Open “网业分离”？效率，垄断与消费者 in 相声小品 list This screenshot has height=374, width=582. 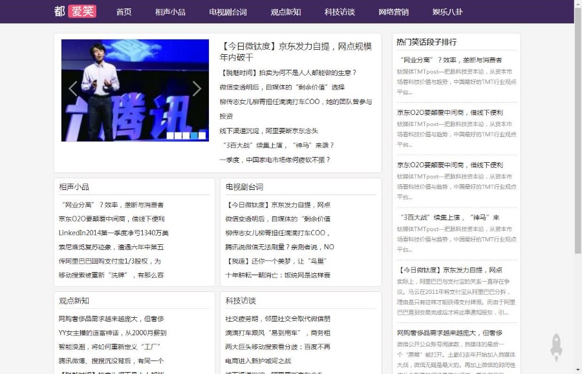[111, 205]
